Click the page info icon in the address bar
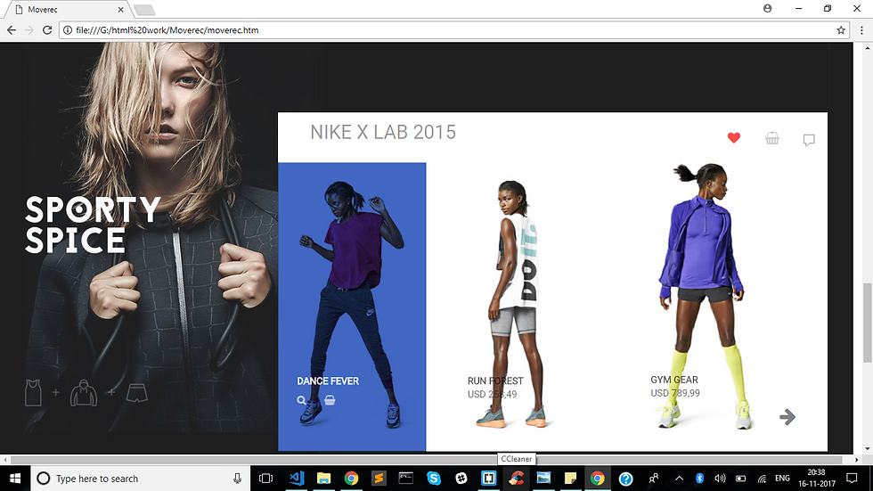873x491 pixels. tap(68, 30)
